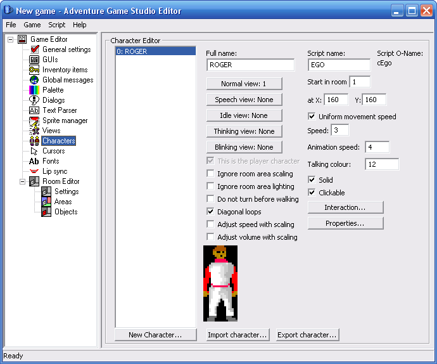Click the Roger character sprite preview
Screen dimensions: 437x364
(x=220, y=283)
